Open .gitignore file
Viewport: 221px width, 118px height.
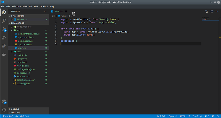pos(29,59)
